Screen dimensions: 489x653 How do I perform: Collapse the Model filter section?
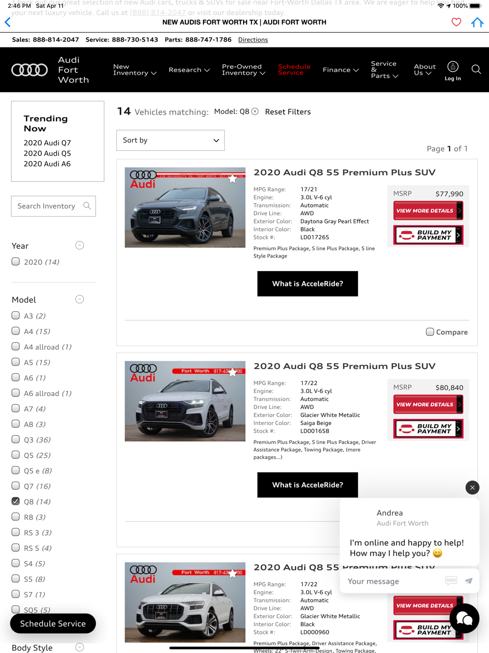tap(80, 299)
